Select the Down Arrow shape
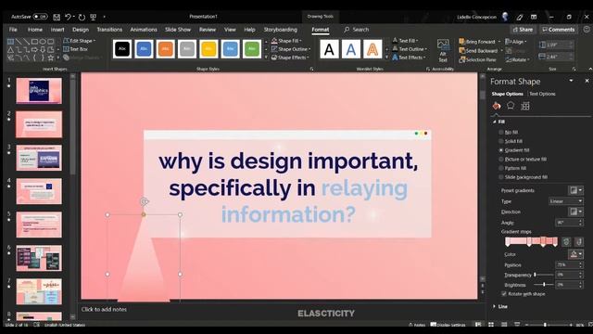The image size is (593, 334). click(43, 49)
